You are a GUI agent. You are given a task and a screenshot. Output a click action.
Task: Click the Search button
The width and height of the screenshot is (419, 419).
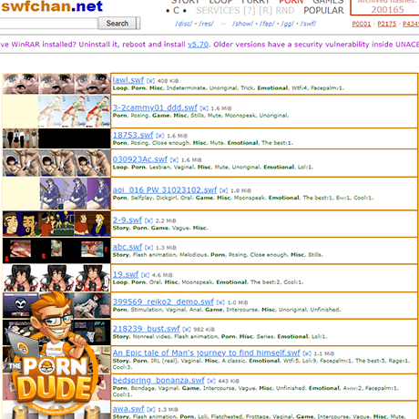coord(117,24)
